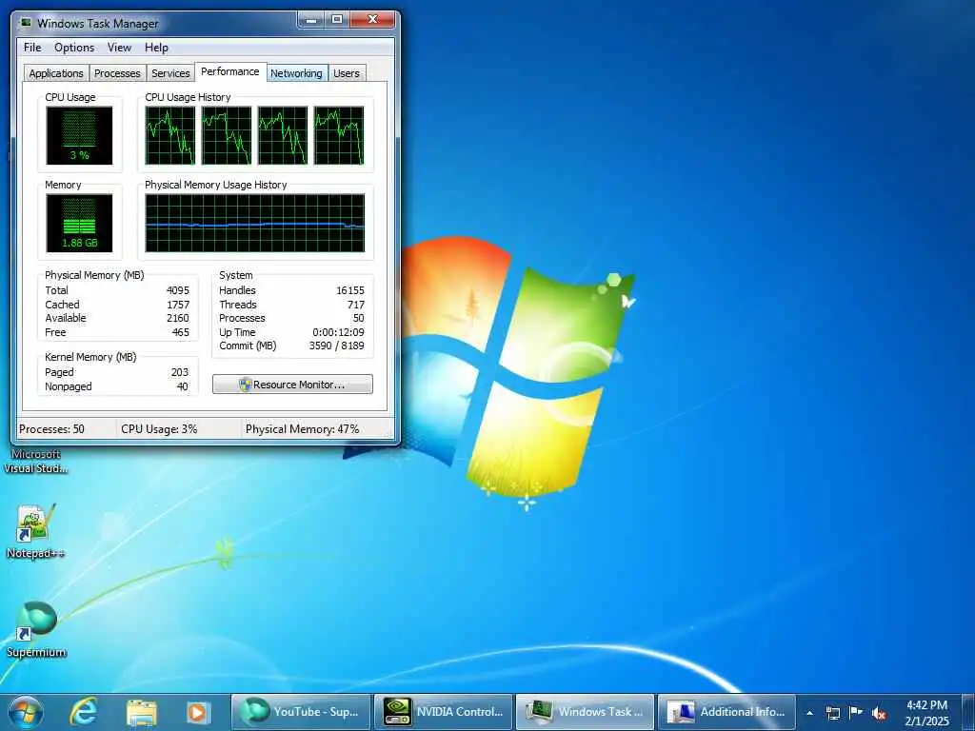The height and width of the screenshot is (731, 975).
Task: Click the Available memory value 2160
Action: 178,318
